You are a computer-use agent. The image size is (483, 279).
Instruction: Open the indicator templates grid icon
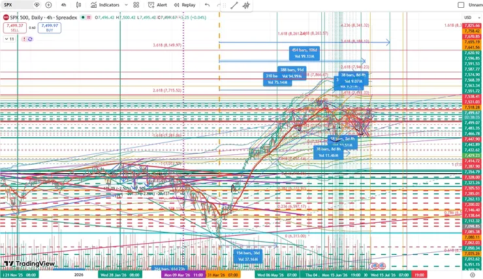click(136, 5)
